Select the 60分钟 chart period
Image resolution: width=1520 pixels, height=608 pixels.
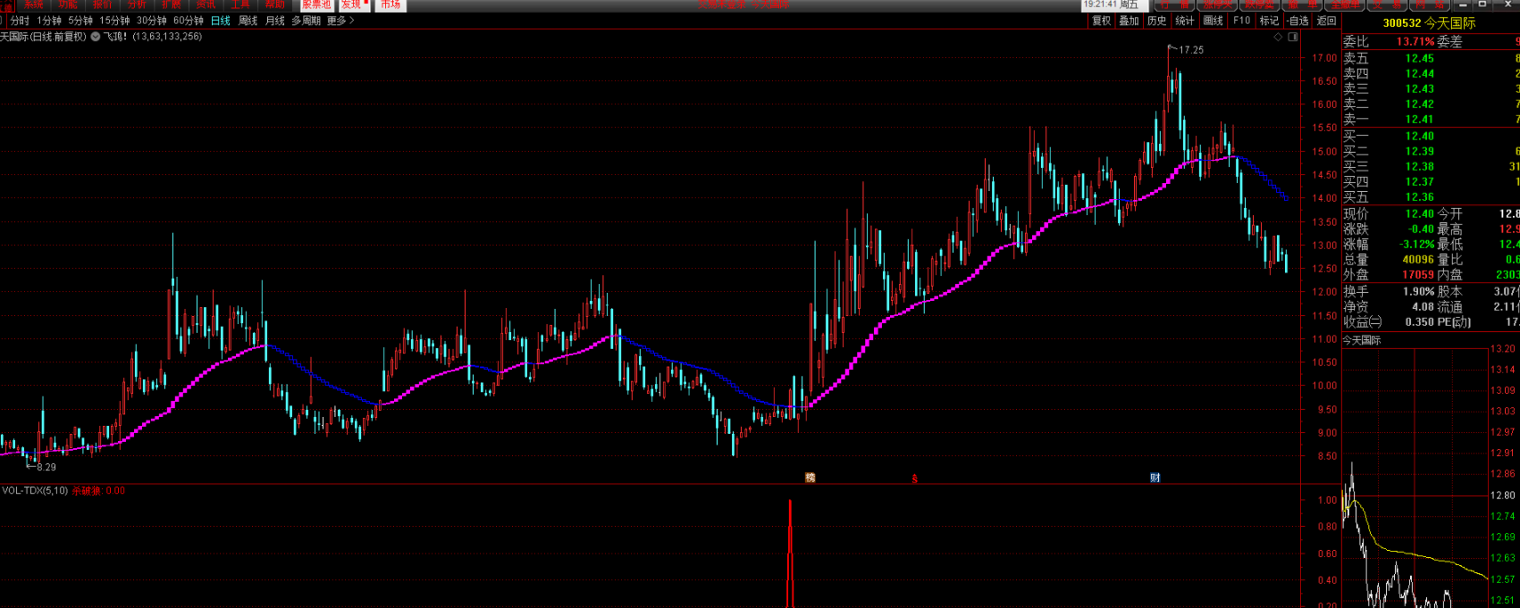[x=189, y=21]
